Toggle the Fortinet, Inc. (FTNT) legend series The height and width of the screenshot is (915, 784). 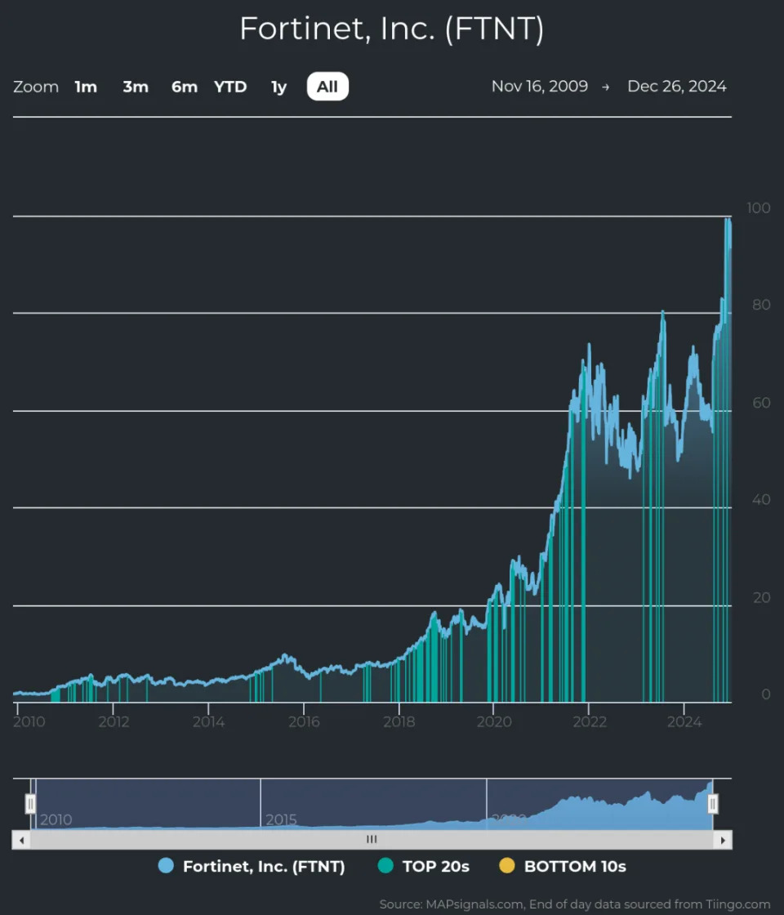click(x=252, y=866)
